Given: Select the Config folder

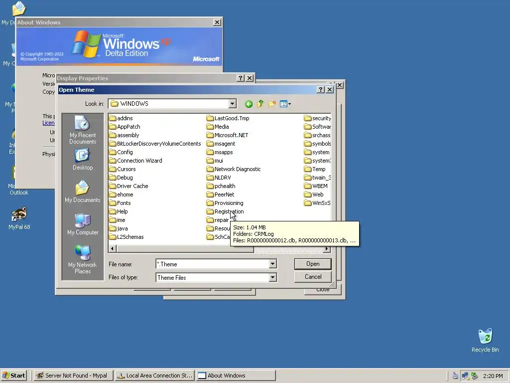Looking at the screenshot, I should [x=121, y=152].
